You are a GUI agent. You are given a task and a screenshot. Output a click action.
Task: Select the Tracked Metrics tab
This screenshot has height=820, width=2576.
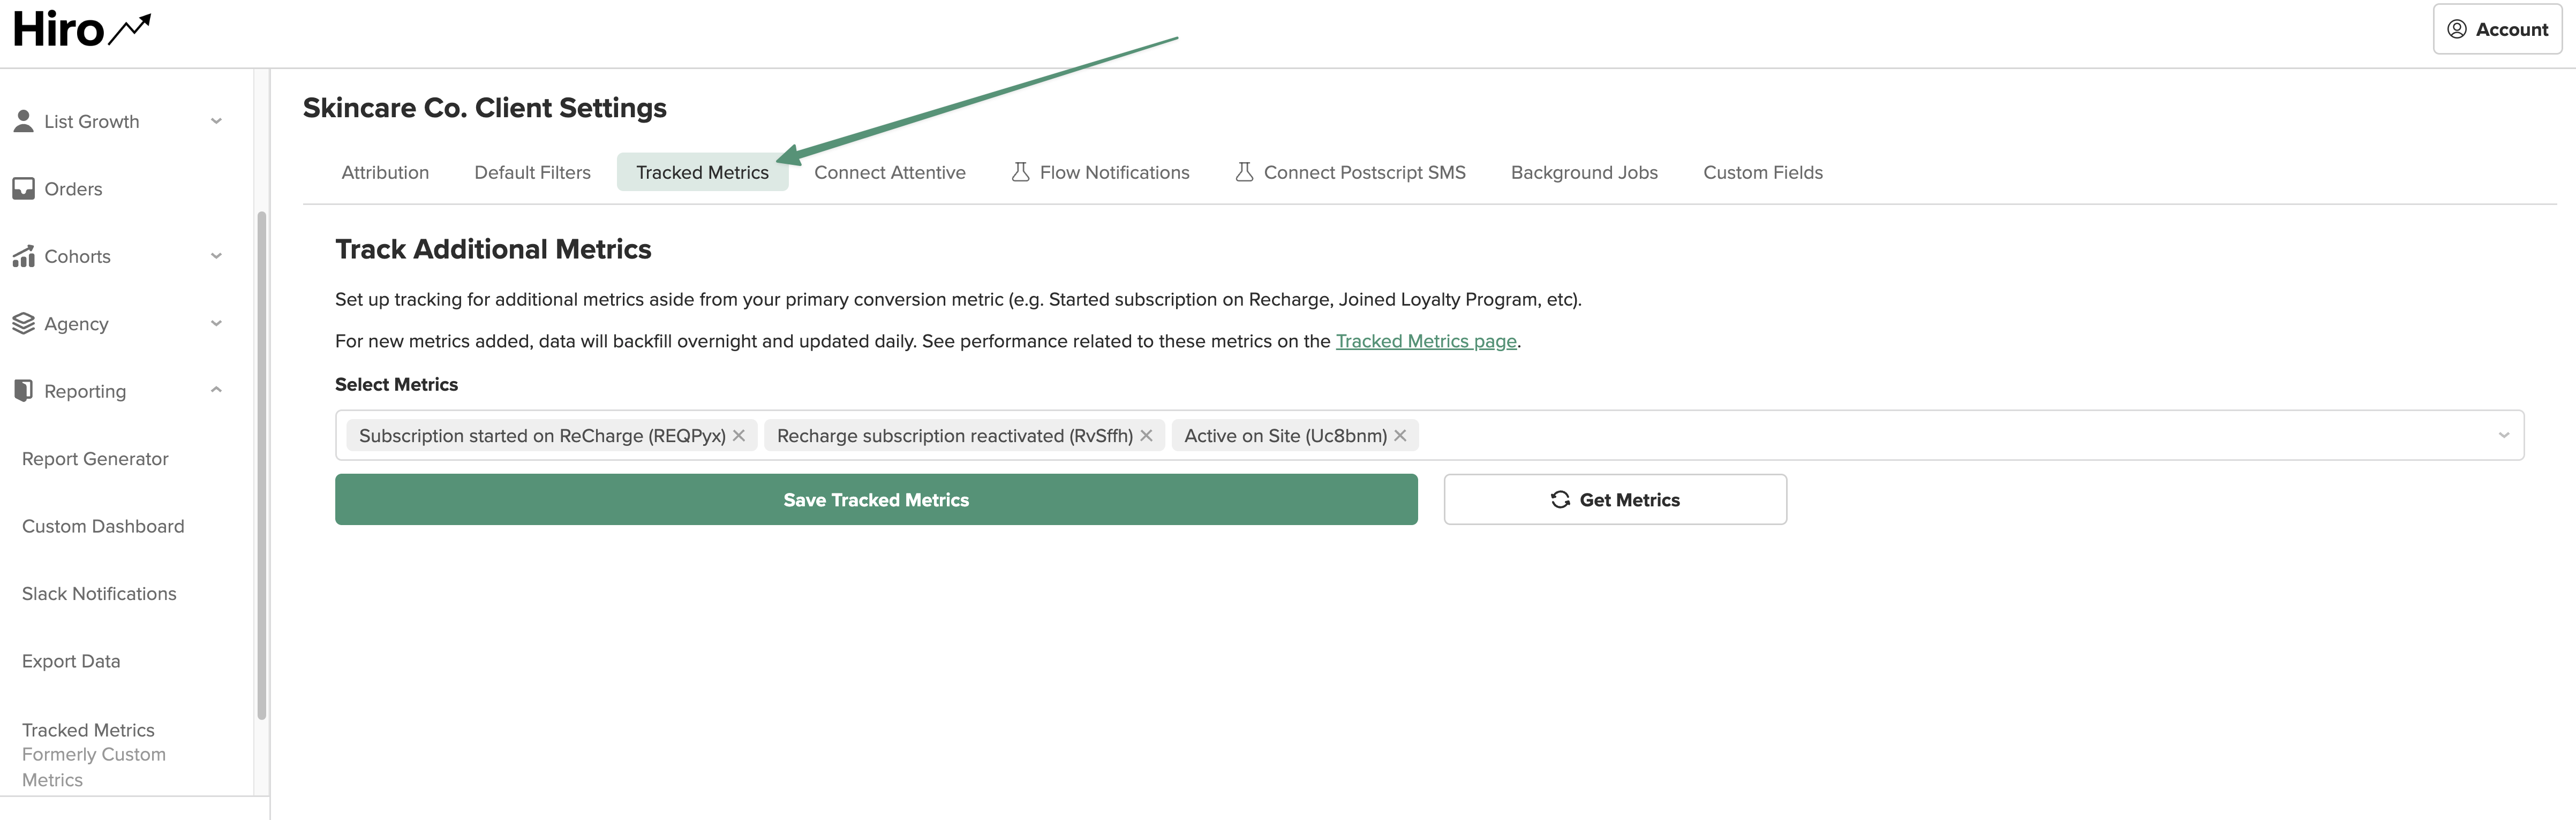coord(702,172)
